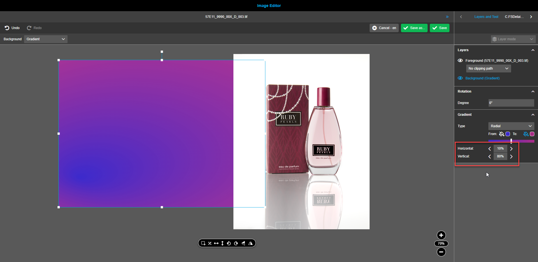Viewport: 538px width, 262px height.
Task: Open the No clipping path dropdown
Action: [x=488, y=68]
